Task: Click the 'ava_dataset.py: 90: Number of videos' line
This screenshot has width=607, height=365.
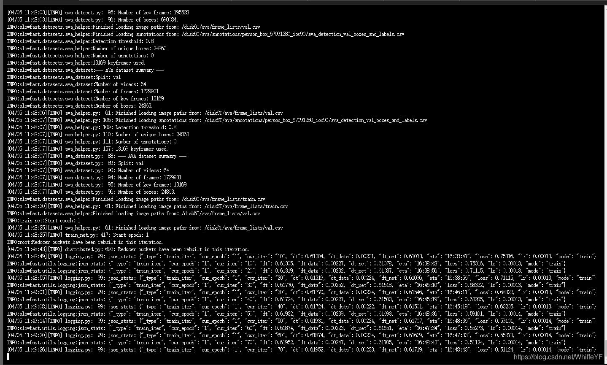Action: coord(88,170)
